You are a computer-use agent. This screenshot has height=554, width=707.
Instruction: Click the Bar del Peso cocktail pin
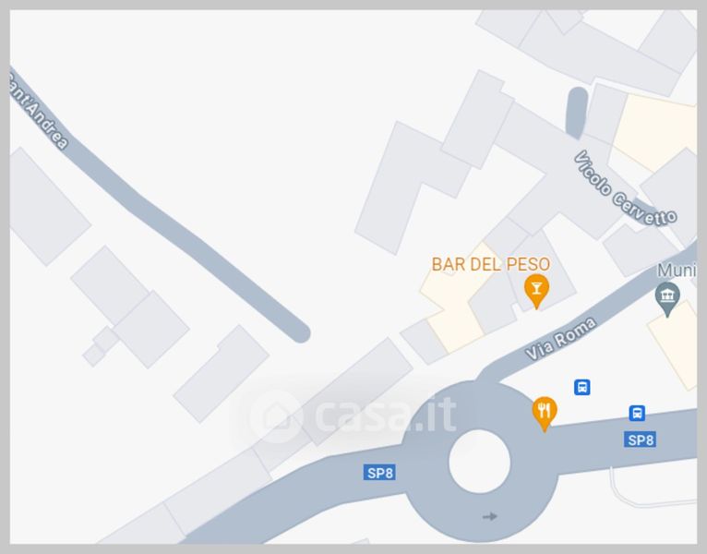pyautogui.click(x=536, y=291)
